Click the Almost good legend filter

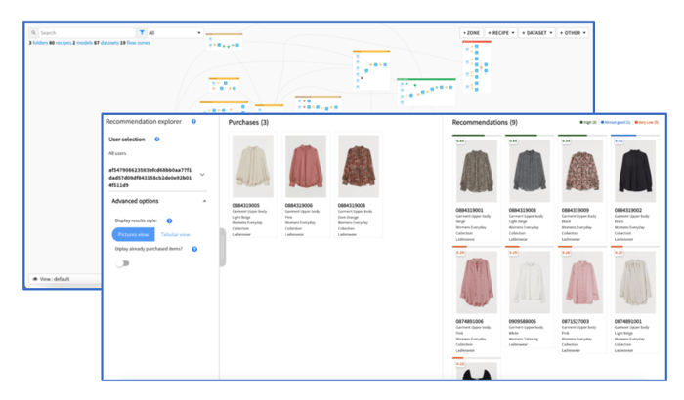(616, 123)
